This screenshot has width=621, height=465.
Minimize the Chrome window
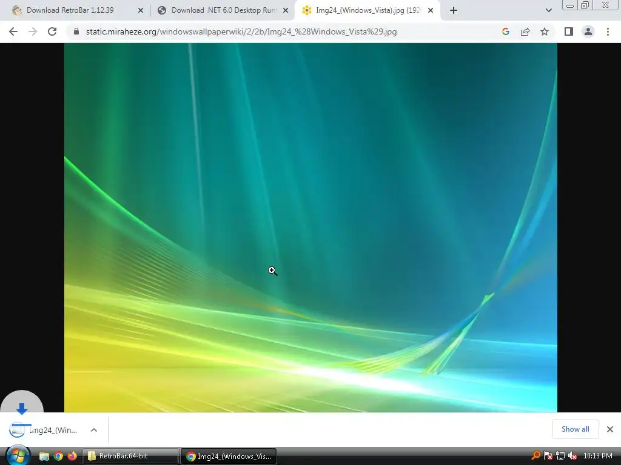(570, 5)
